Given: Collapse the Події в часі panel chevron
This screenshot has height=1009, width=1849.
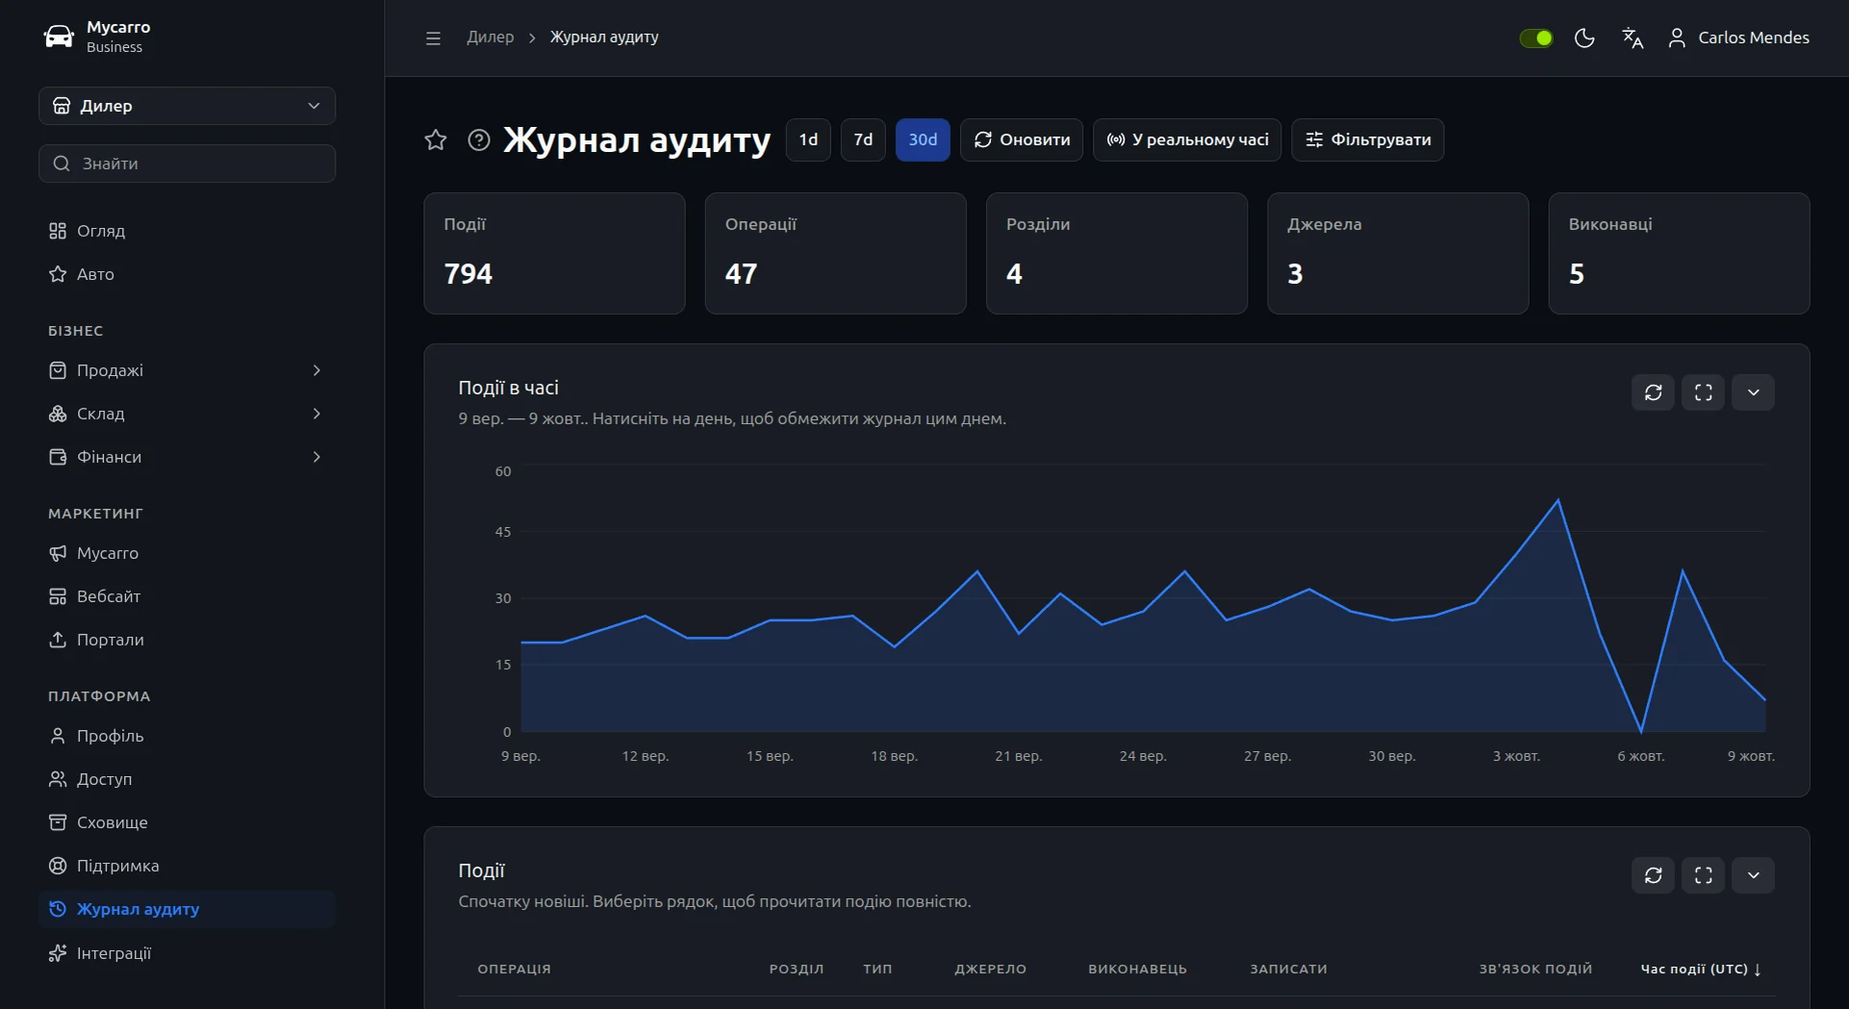Looking at the screenshot, I should click(1754, 392).
